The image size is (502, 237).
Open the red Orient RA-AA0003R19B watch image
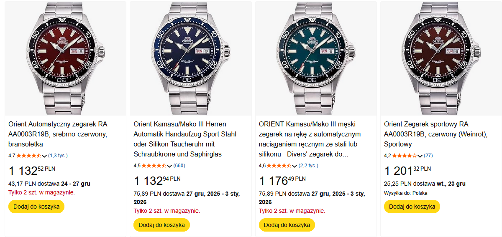point(65,58)
